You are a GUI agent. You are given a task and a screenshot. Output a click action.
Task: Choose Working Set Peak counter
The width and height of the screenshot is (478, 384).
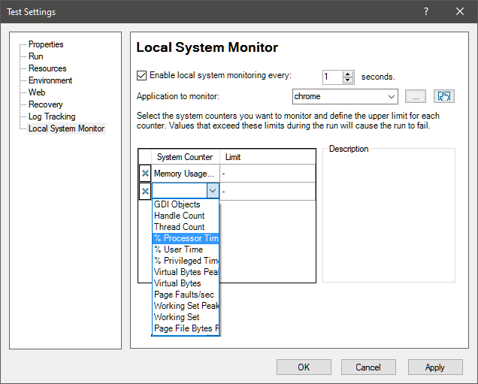(x=186, y=306)
